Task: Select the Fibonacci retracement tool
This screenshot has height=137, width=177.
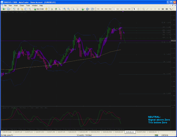Action: point(143,9)
